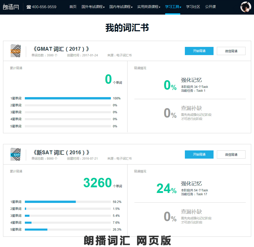Viewport: 254px width, 247px height.
Task: Open the 公开课 navigation item
Action: (x=210, y=7)
